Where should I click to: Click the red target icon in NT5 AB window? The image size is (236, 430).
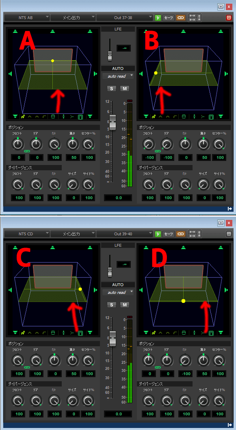[x=229, y=18]
